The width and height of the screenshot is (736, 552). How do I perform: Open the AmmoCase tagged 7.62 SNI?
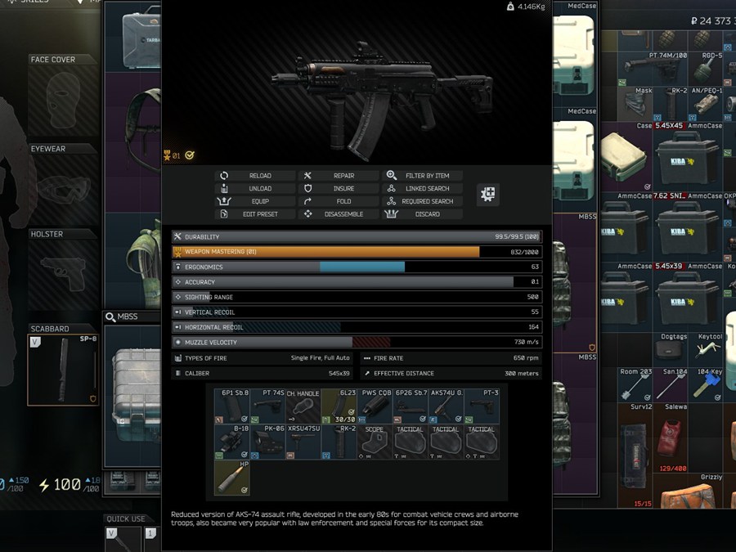688,227
